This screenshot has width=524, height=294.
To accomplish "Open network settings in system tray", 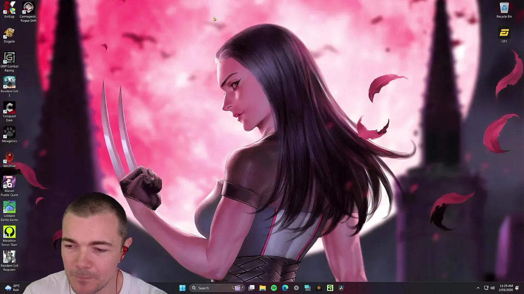I will [486, 288].
